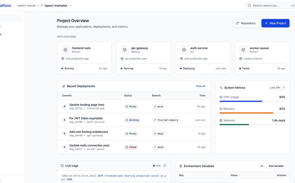The height and width of the screenshot is (183, 295).
Task: Click the Commit column header
Action: [67, 95]
